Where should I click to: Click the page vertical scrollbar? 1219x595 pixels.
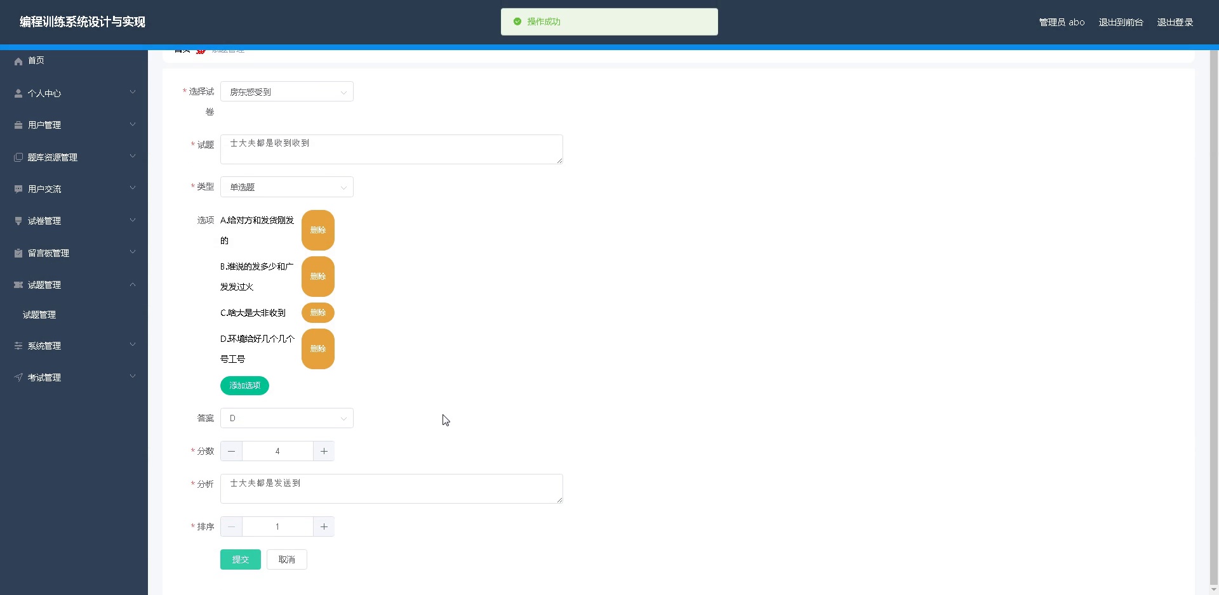point(1214,317)
